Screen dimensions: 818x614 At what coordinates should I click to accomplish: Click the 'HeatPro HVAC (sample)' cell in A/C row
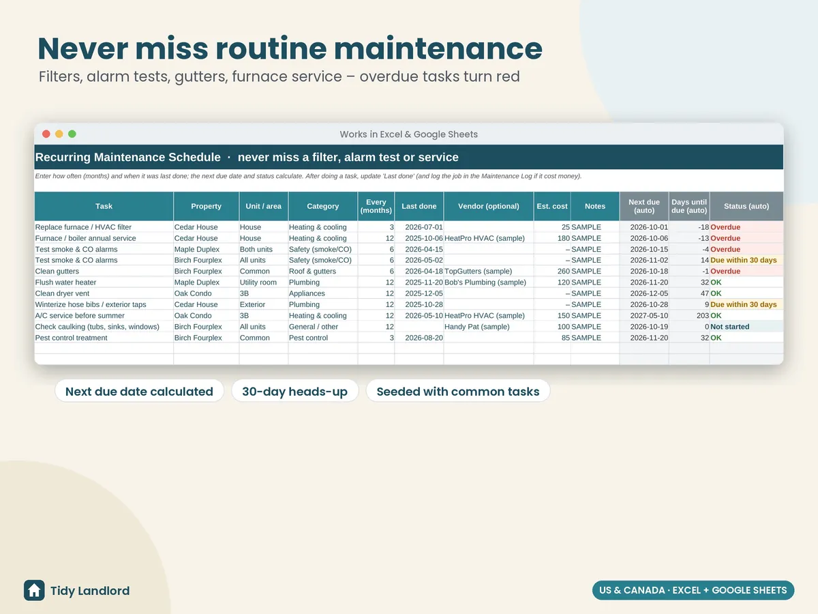tap(489, 316)
